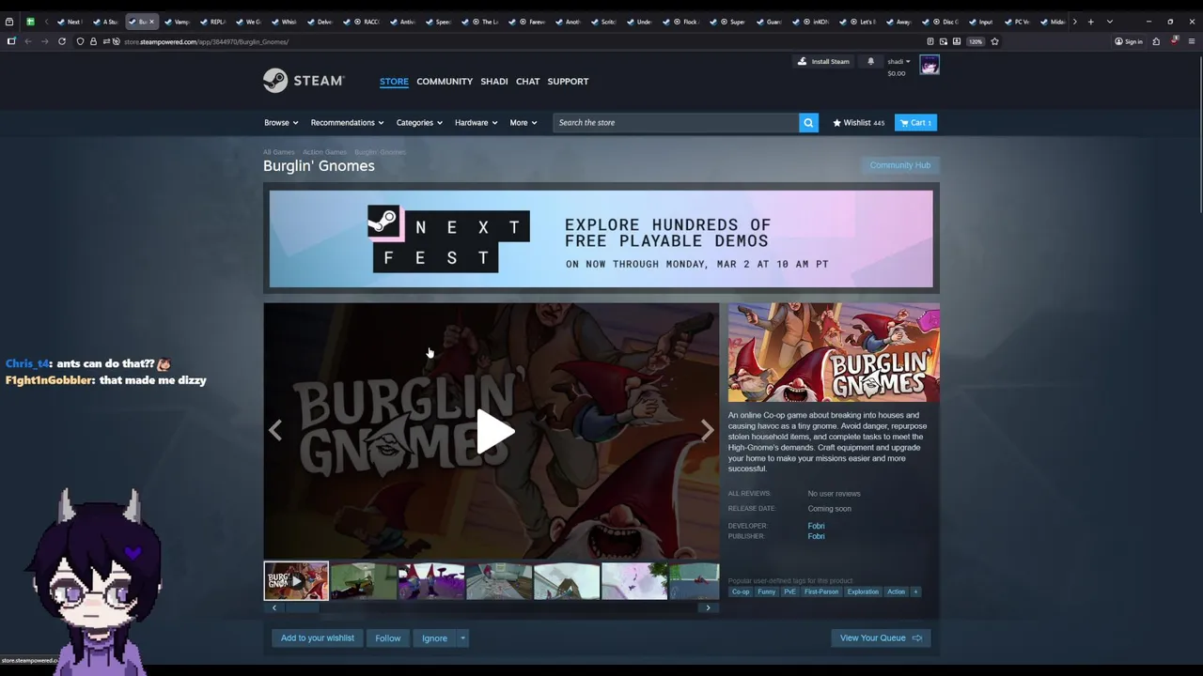Screen dimensions: 1203x676
Task: Click View Your Queue button
Action: 881,638
